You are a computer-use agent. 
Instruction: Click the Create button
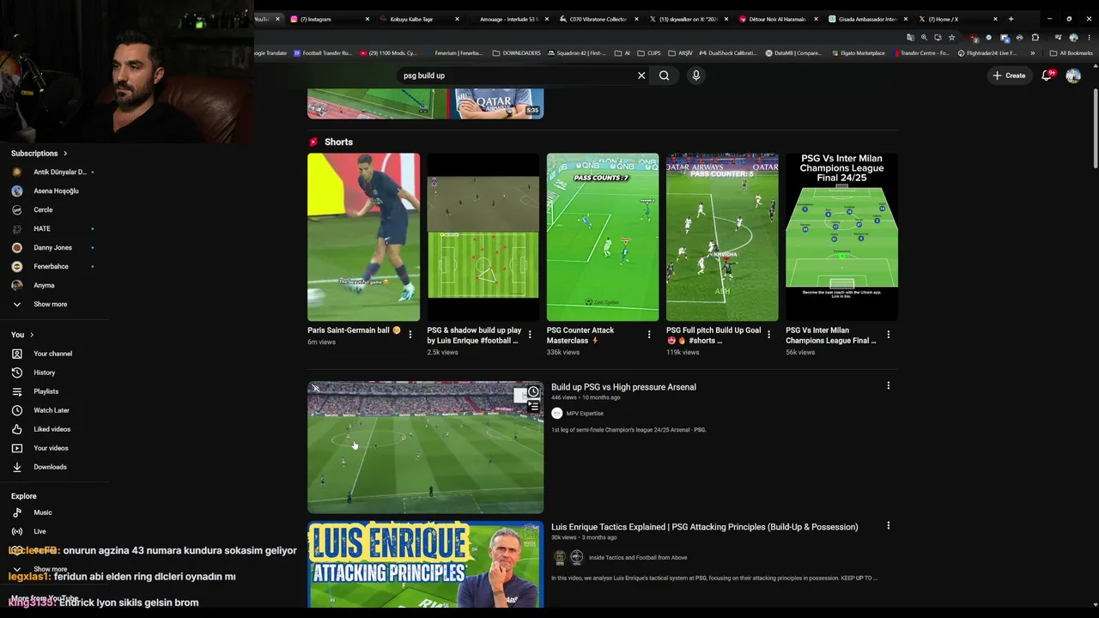[x=1009, y=76]
